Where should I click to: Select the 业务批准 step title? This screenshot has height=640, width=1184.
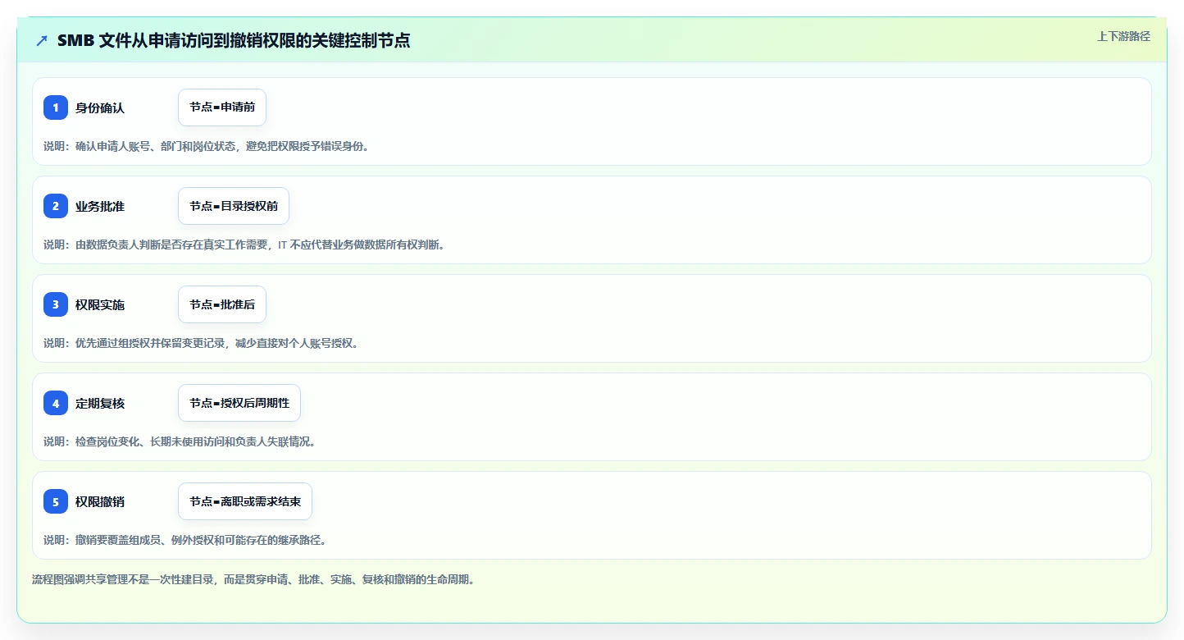point(100,206)
